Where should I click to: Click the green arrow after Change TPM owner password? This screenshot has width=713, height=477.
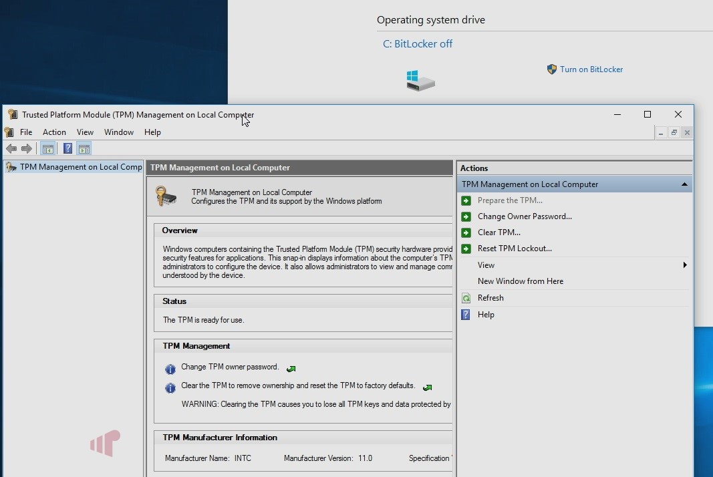pos(291,369)
